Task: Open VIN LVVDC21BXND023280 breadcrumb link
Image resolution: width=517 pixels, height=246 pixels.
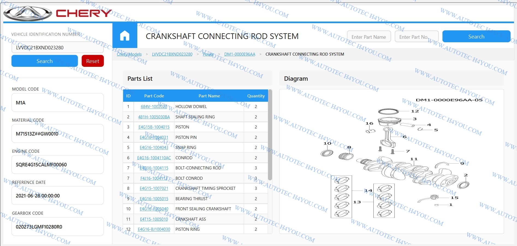Action: [172, 54]
